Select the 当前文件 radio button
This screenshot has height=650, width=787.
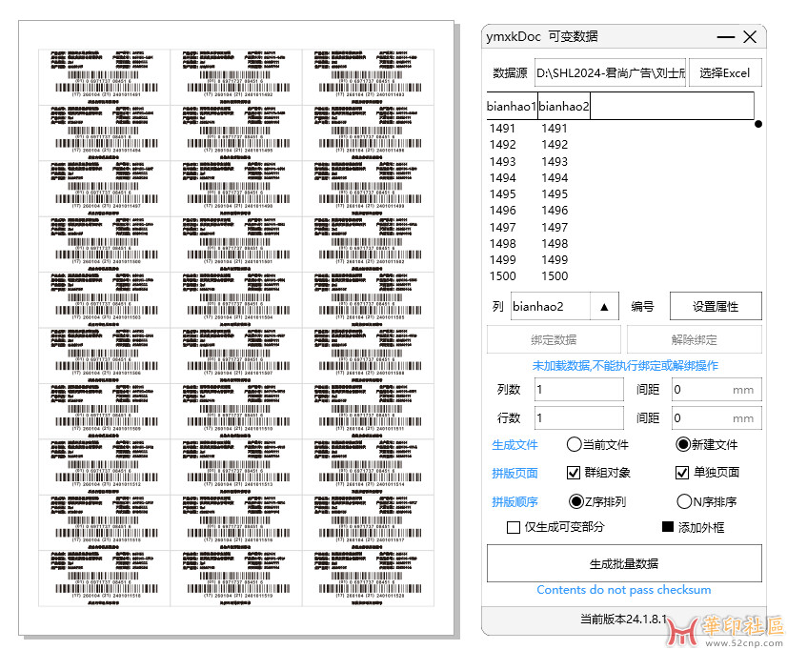[x=574, y=444]
